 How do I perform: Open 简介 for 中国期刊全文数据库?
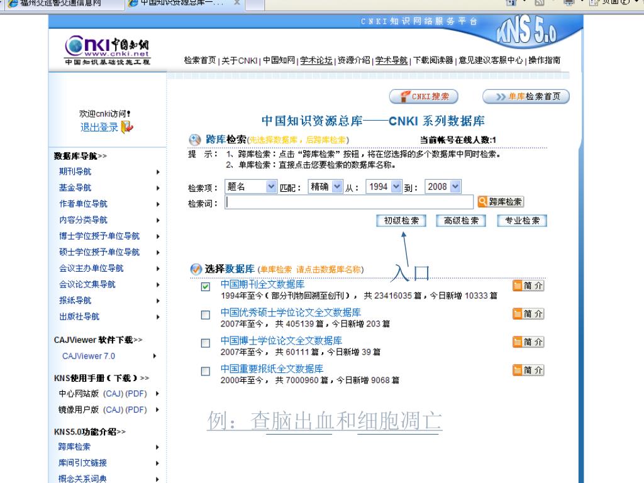coord(528,286)
